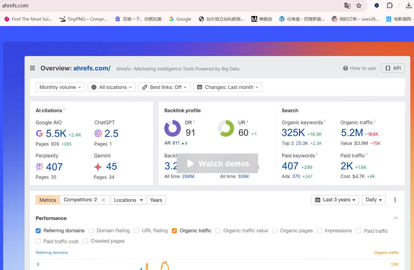Open the hamburger menu beside Overview

coord(33,68)
